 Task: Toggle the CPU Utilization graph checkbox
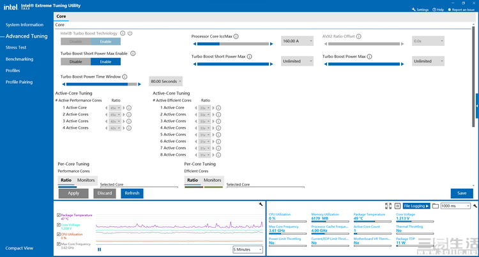coord(59,234)
